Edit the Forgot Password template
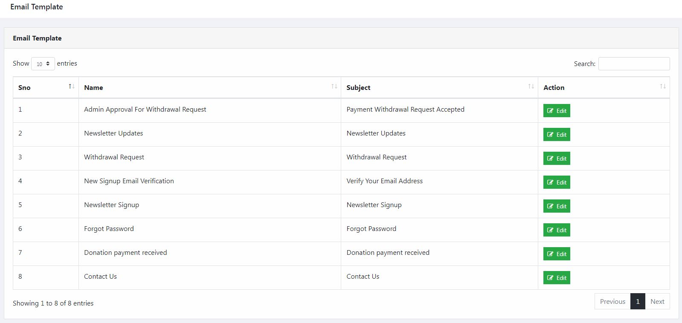This screenshot has width=682, height=323. point(557,230)
